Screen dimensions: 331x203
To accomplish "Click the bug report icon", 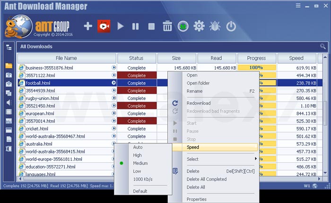I will tap(215, 26).
